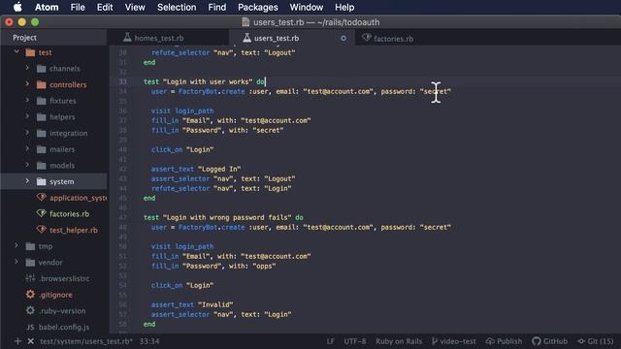Open the Find menu

(x=217, y=7)
